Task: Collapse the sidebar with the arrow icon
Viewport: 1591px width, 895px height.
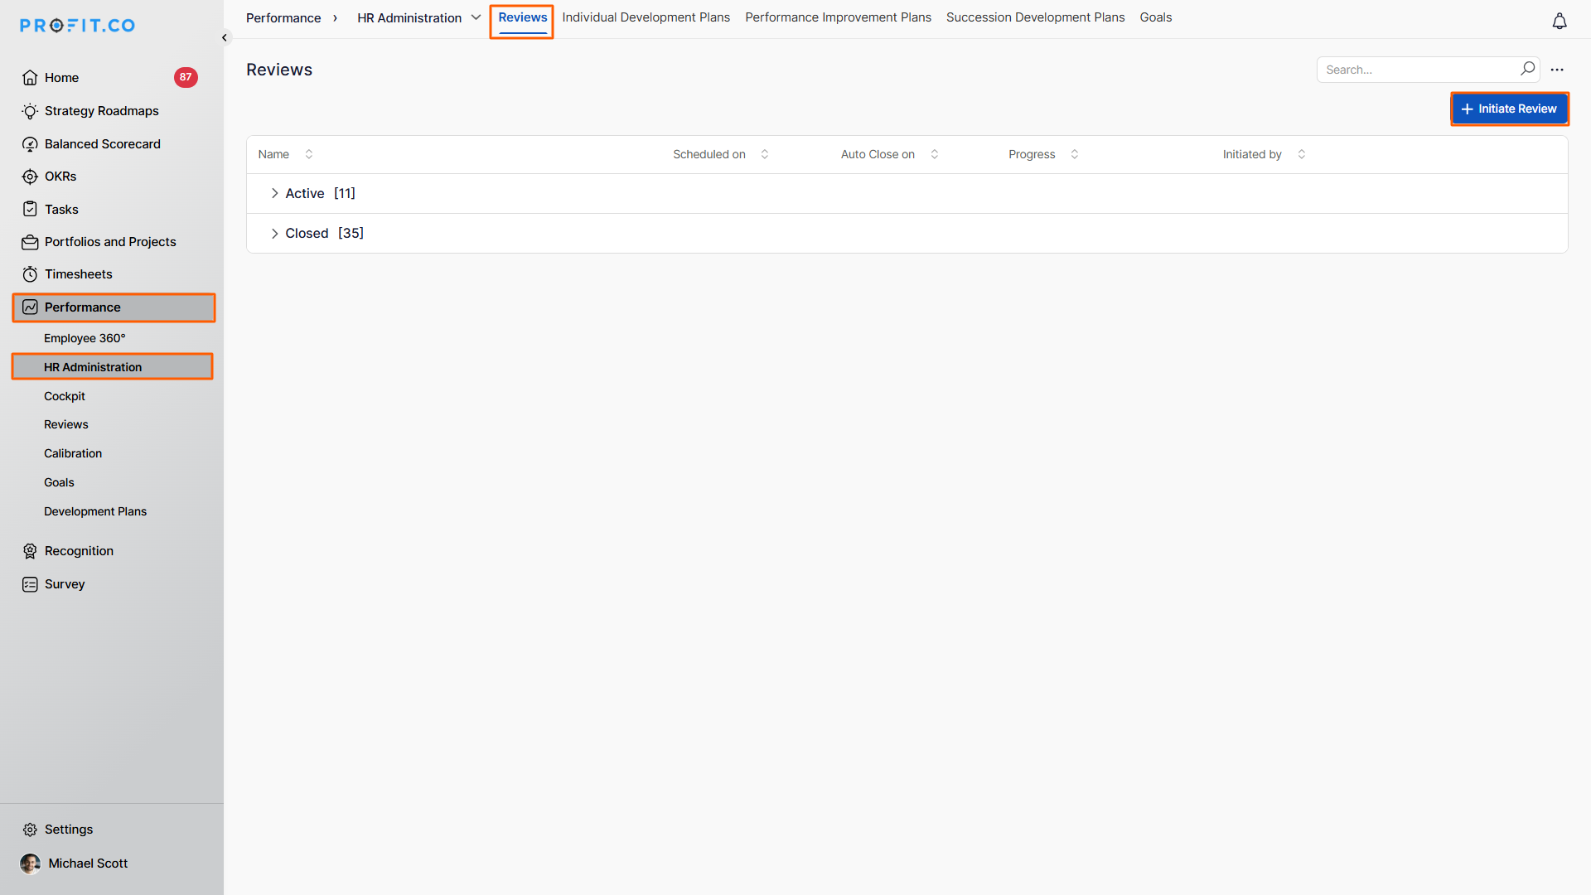Action: tap(225, 38)
